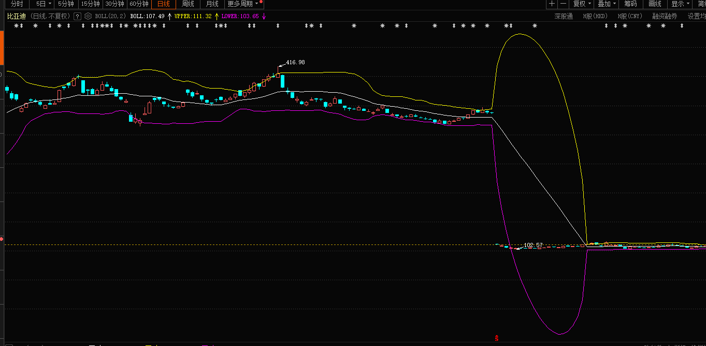706x346 pixels.
Task: Click the red dot on left price axis
Action: 2,239
